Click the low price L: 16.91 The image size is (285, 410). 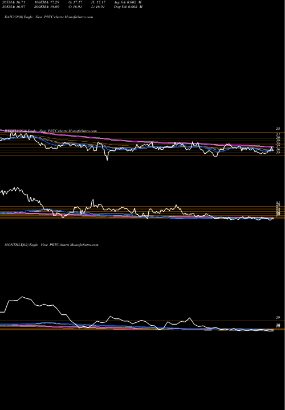(x=98, y=7)
